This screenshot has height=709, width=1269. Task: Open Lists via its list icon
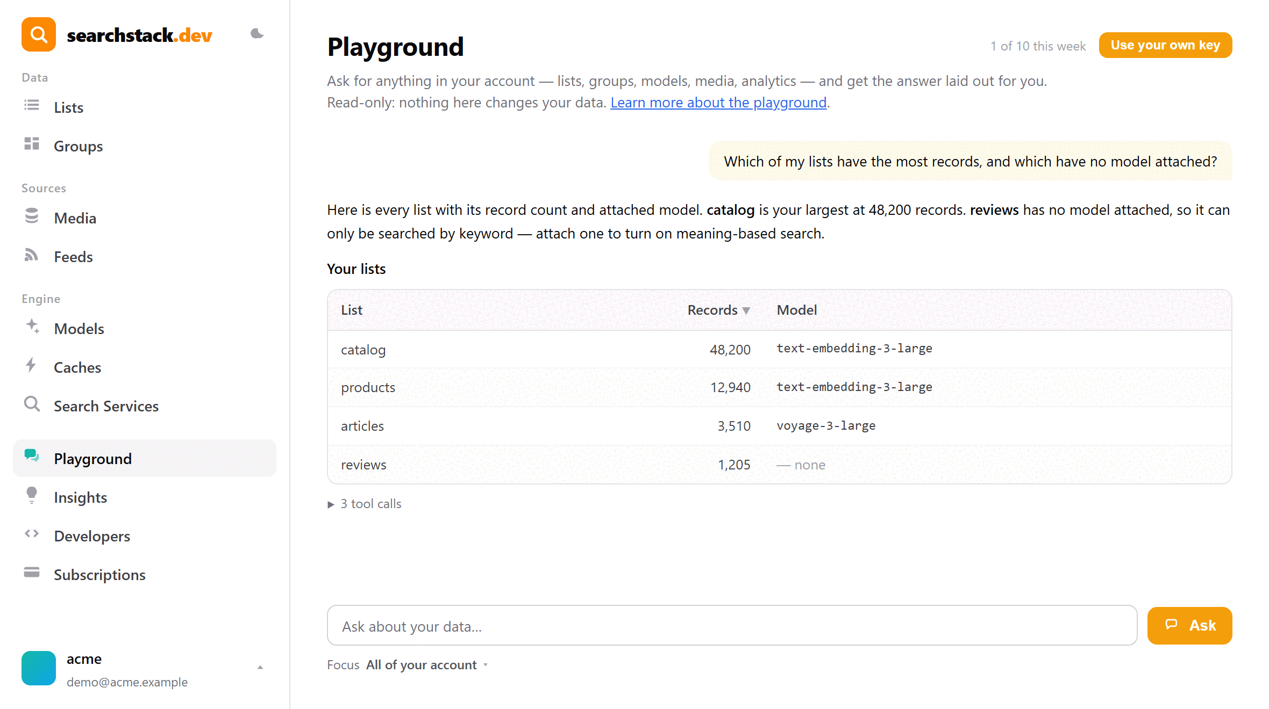point(32,106)
